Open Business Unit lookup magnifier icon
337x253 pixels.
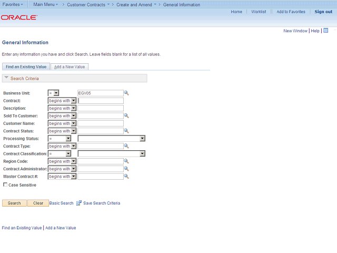pos(126,93)
